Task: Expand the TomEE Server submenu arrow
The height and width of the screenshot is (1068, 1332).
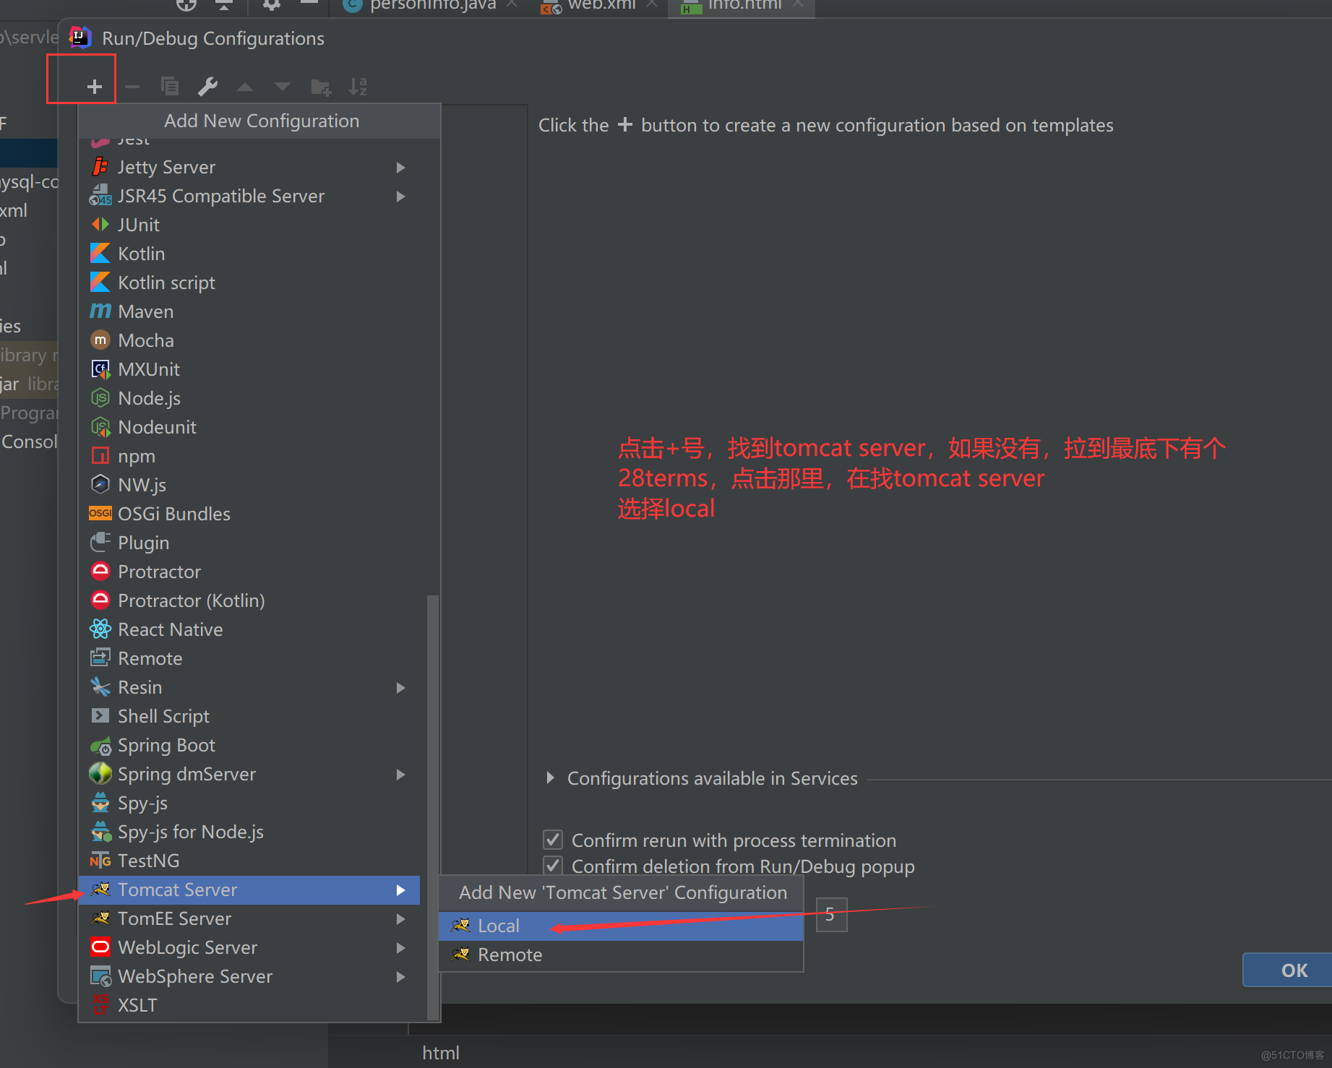Action: 401,919
